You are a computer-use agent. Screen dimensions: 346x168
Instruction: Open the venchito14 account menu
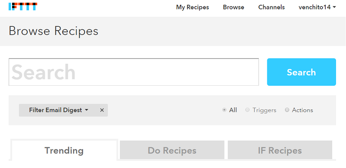pyautogui.click(x=317, y=7)
